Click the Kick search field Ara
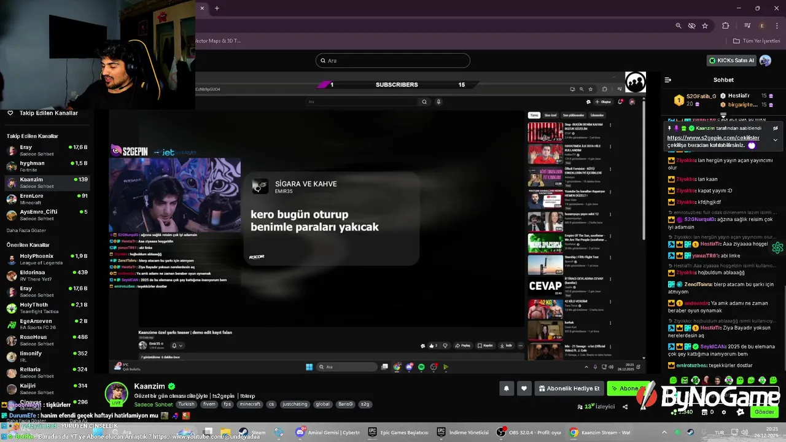The image size is (786, 442). click(393, 60)
